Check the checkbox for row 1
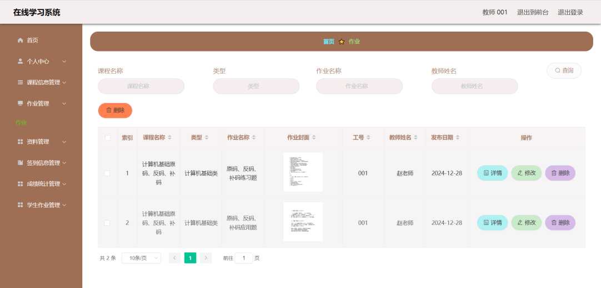Image resolution: width=601 pixels, height=288 pixels. pos(107,173)
